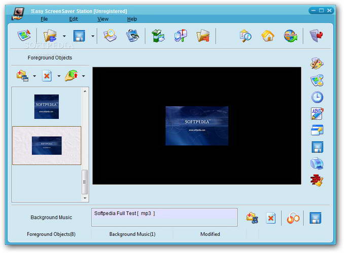Open the ABC text editing tool
Screen dimensions: 344x253
point(317,114)
